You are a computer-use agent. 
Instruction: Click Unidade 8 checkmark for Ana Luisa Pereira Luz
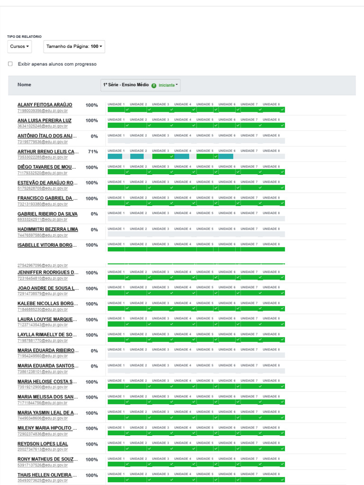click(282, 126)
